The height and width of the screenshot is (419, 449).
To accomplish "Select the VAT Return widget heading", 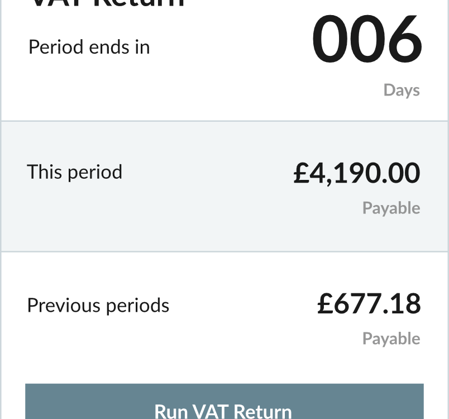I will [107, 3].
